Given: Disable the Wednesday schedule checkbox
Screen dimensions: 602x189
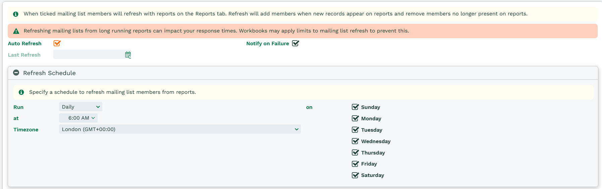Looking at the screenshot, I should point(355,141).
